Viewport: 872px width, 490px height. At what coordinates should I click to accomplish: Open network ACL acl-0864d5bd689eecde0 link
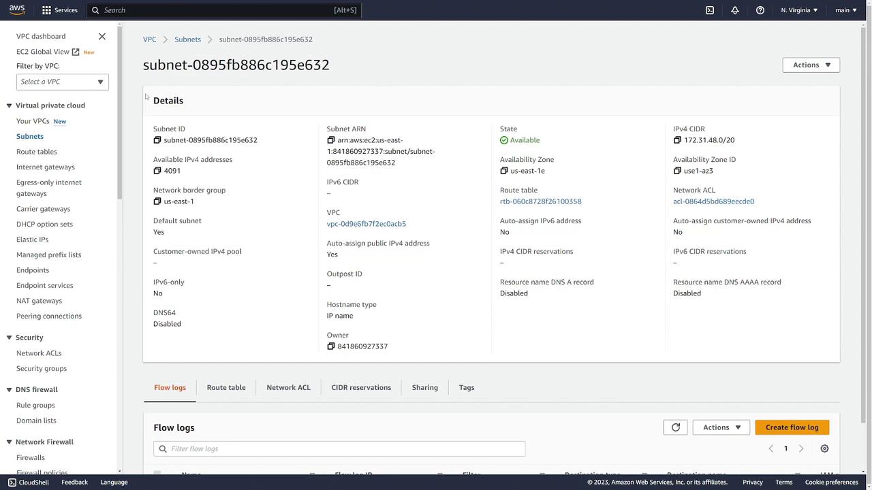click(x=713, y=201)
